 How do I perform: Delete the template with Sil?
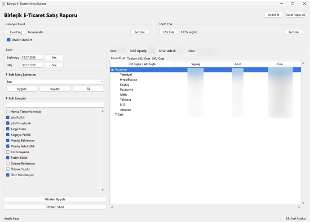[88, 89]
